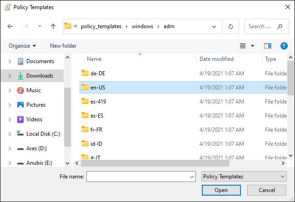Select the Music library icon
The height and width of the screenshot is (202, 295).
(x=20, y=90)
